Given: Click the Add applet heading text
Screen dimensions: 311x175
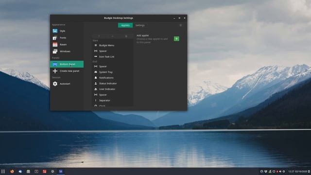Looking at the screenshot, I should (x=142, y=35).
